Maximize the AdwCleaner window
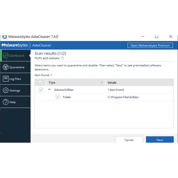The height and width of the screenshot is (178, 178). click(x=157, y=36)
